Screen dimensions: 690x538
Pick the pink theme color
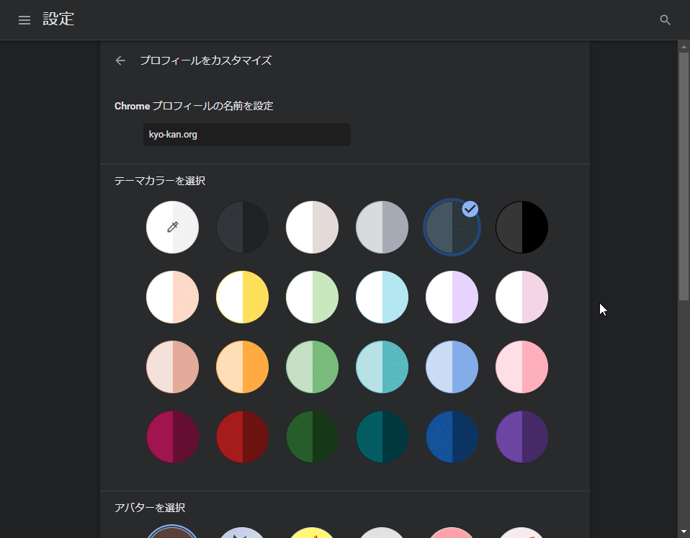point(522,367)
